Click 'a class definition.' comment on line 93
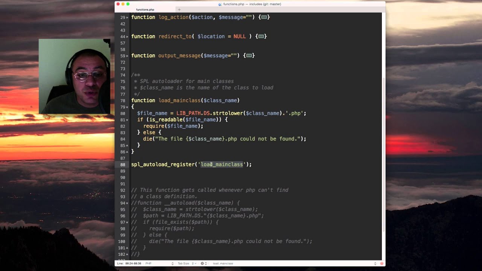This screenshot has width=482, height=271. (169, 196)
